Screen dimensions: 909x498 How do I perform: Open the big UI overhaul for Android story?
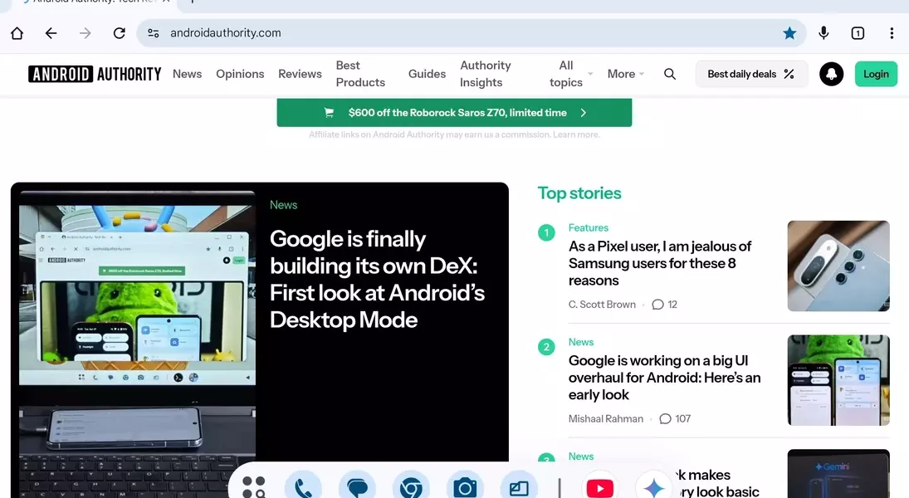[664, 378]
